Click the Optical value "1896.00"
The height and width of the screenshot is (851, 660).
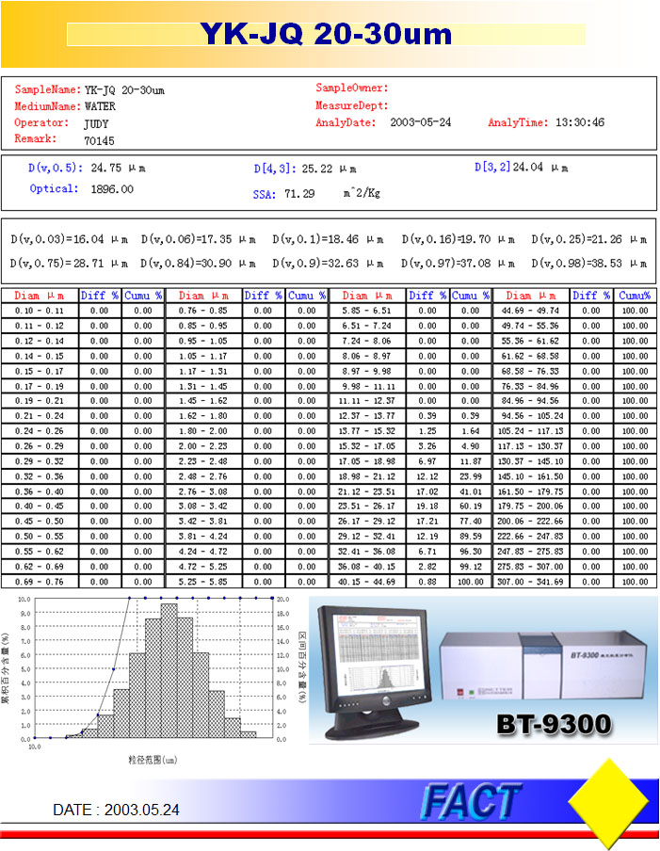[x=112, y=189]
